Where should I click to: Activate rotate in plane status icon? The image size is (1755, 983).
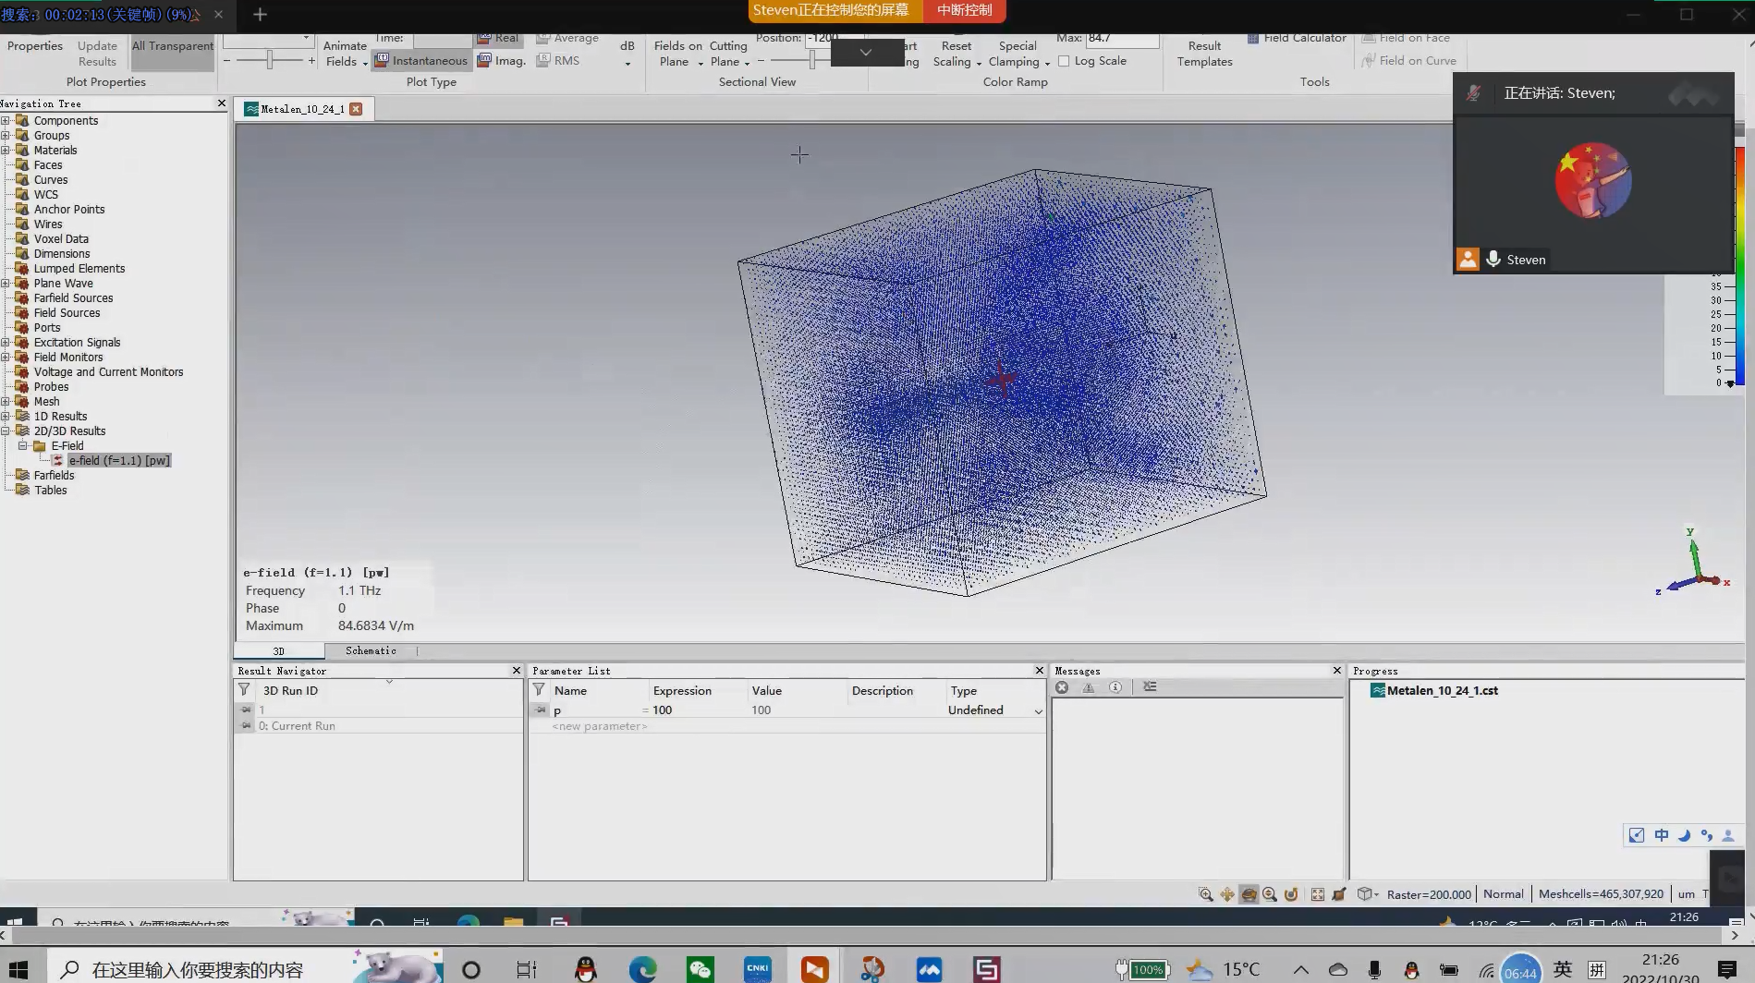coord(1291,894)
